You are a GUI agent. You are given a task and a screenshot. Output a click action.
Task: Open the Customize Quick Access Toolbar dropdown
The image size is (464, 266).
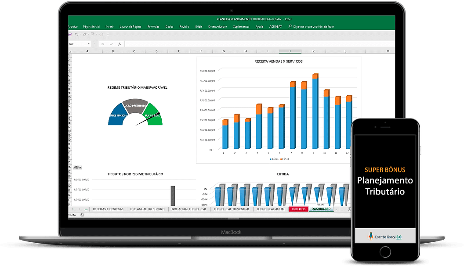tap(108, 34)
